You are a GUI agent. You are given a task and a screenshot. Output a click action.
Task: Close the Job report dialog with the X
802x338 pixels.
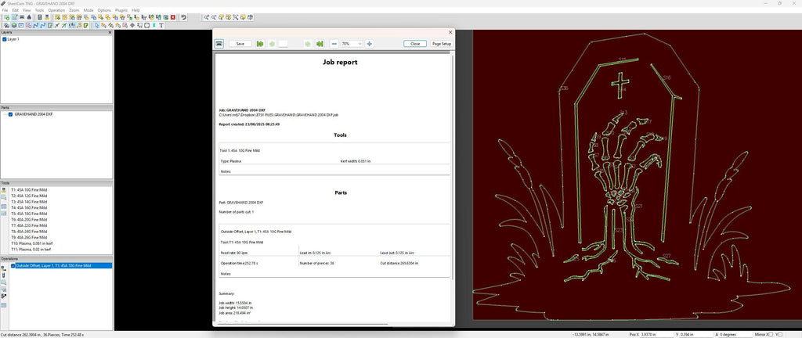450,32
